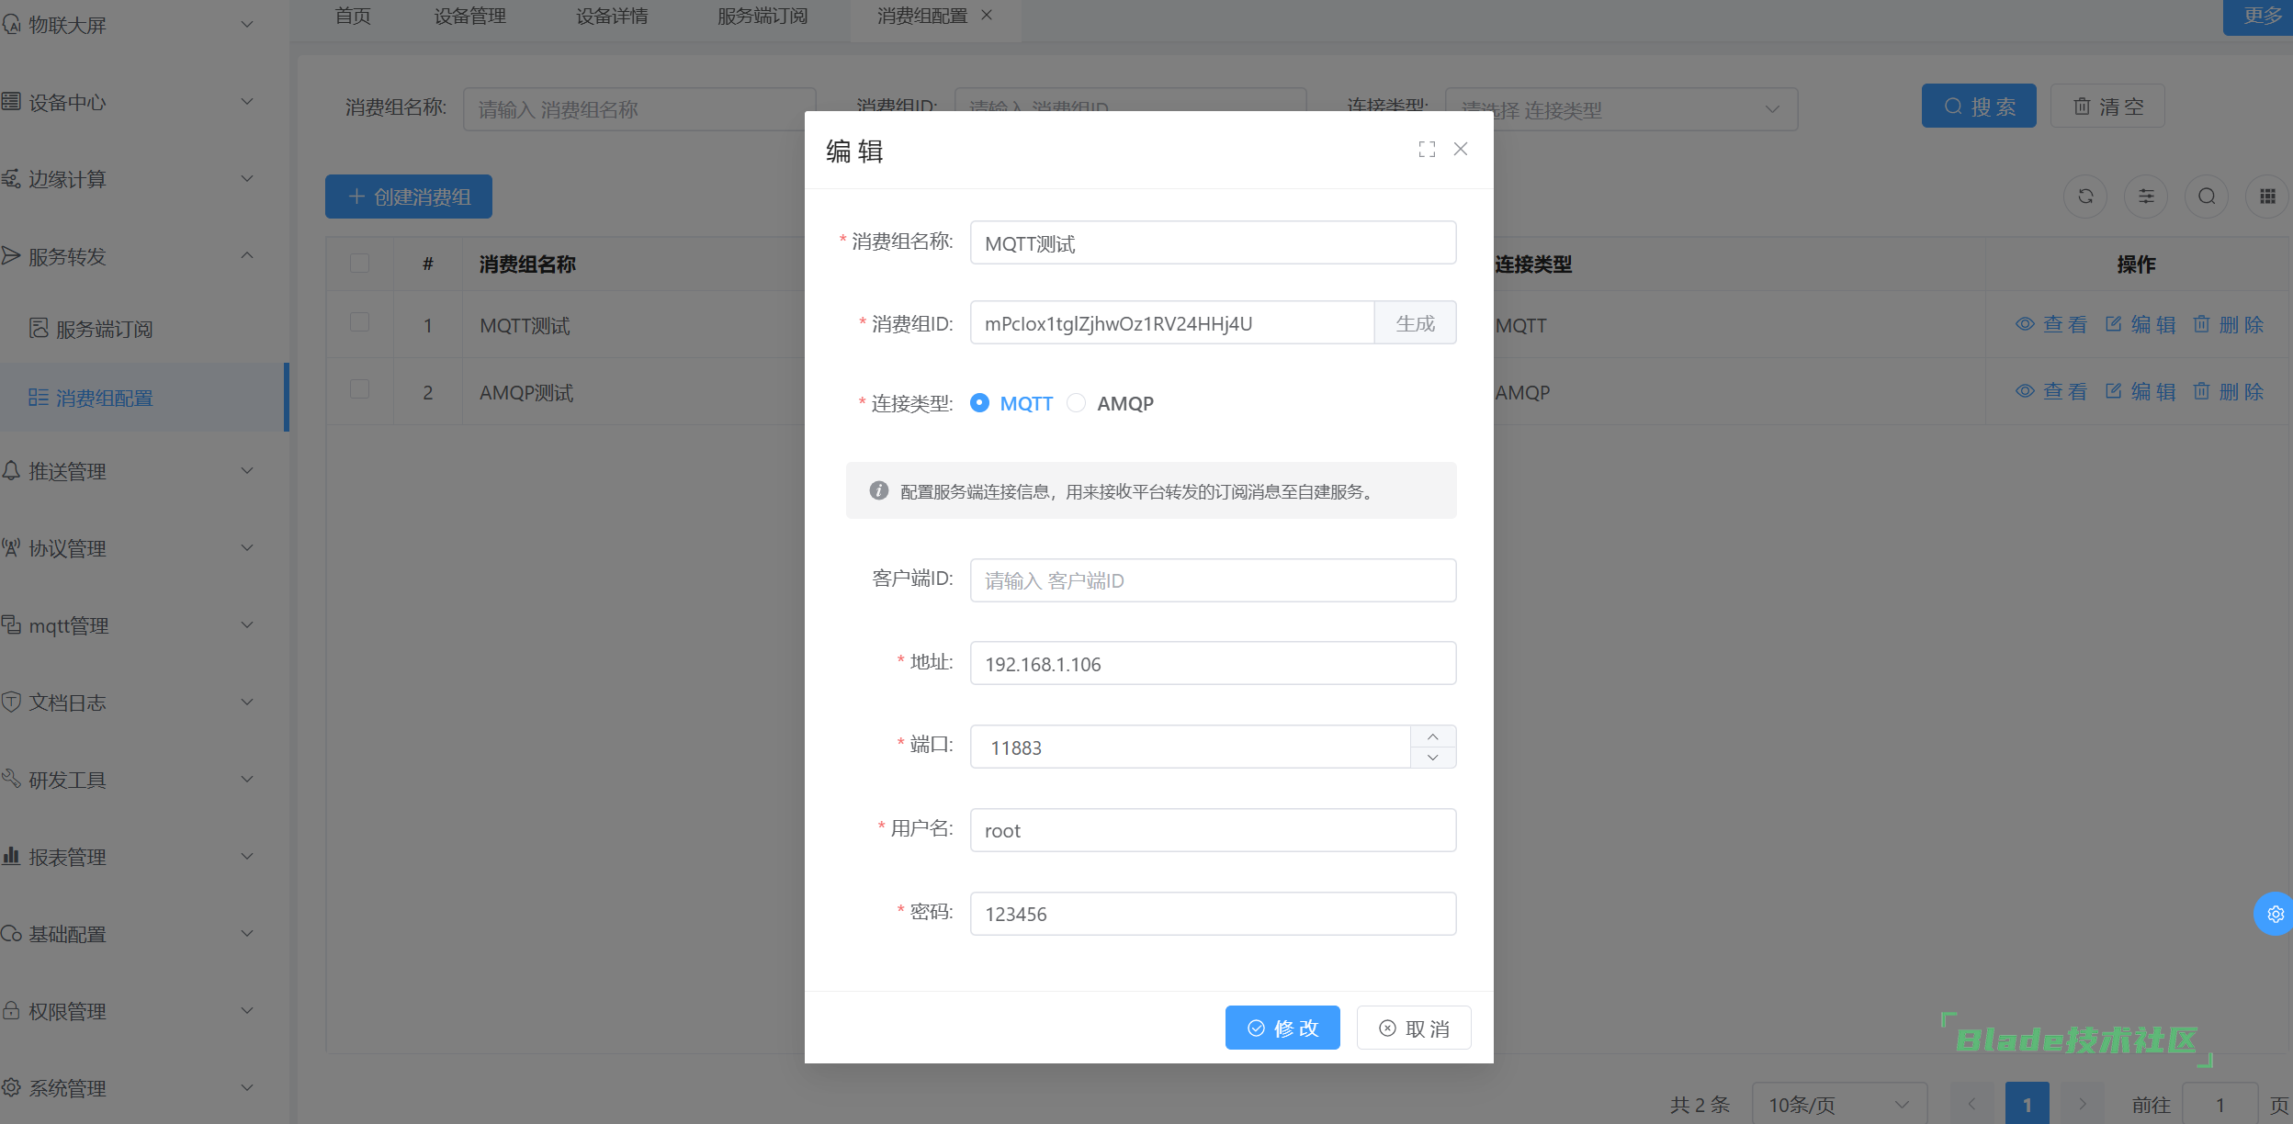Select the MQTT connection type radio
The image size is (2293, 1124).
[980, 403]
